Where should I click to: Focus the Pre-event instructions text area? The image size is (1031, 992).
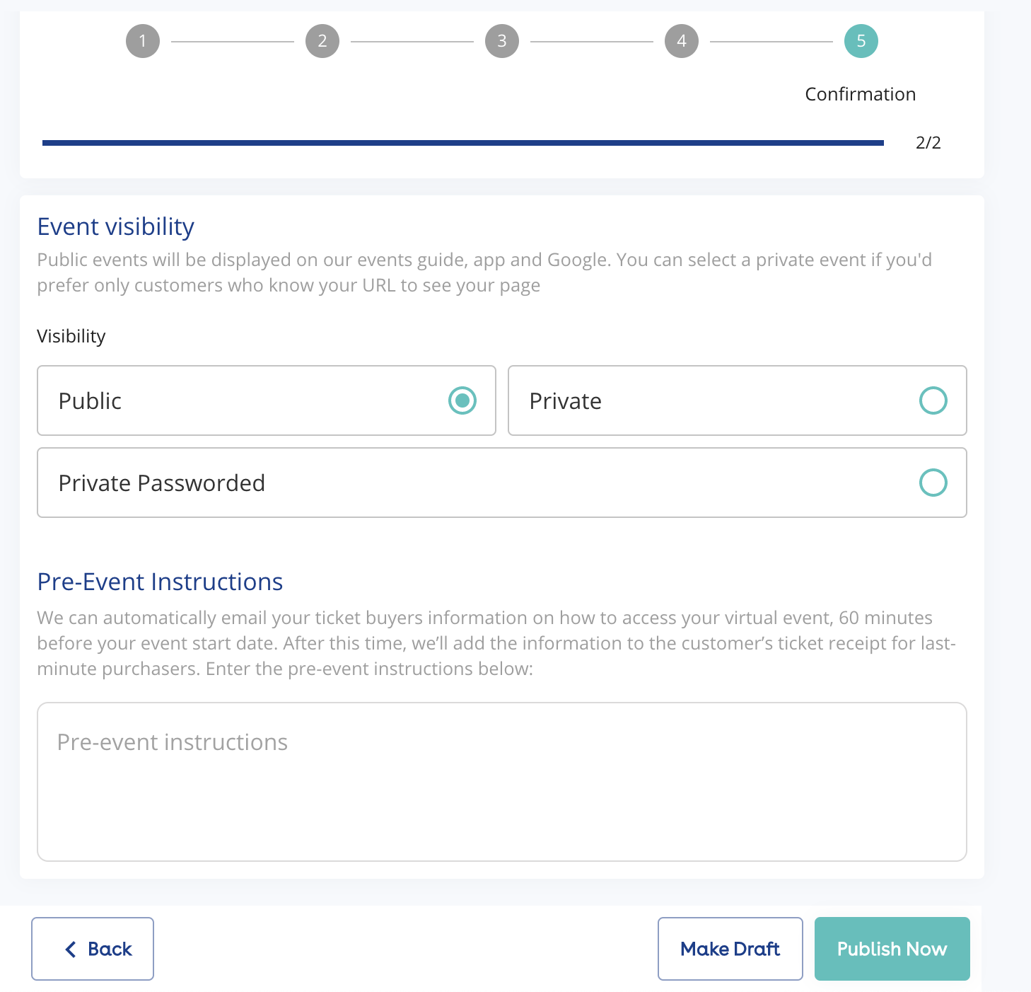pyautogui.click(x=502, y=781)
